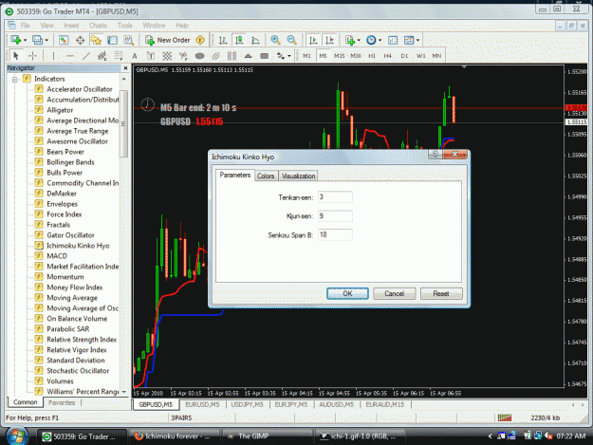This screenshot has height=445, width=593.
Task: Collapse the Indicators tree node
Action: tap(15, 79)
